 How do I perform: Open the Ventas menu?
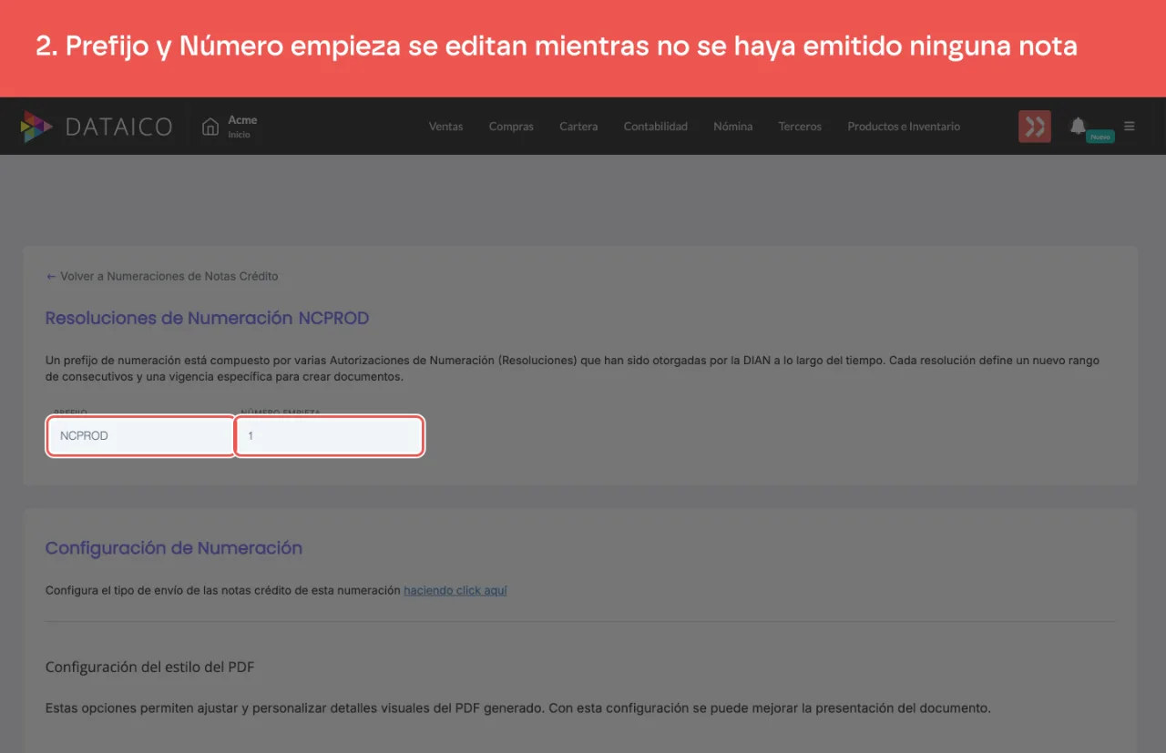(445, 127)
